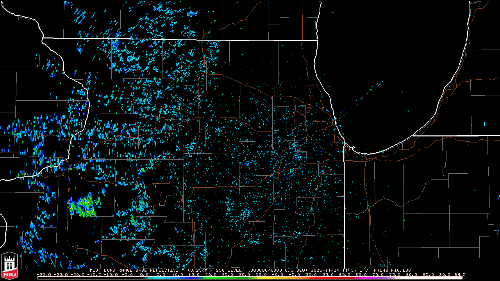Screen dimensions: 500x281
Task: Click the 15.0 scale label
Action: [x=194, y=274]
